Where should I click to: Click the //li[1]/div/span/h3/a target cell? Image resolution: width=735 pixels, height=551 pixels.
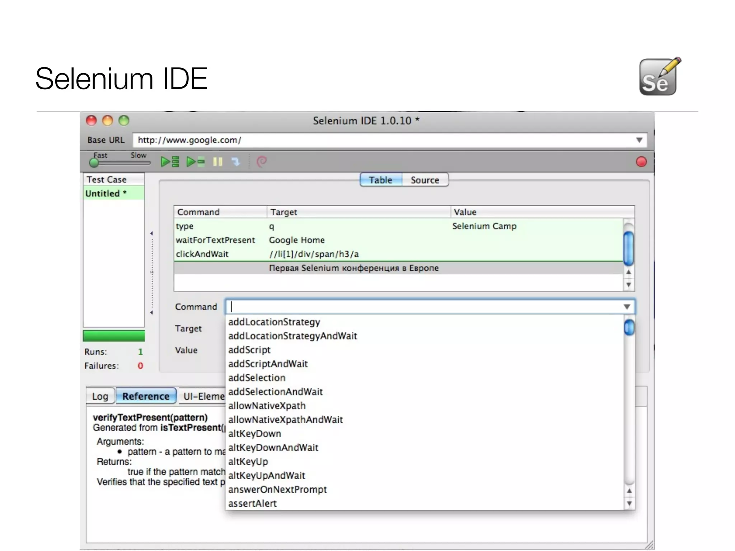[314, 254]
